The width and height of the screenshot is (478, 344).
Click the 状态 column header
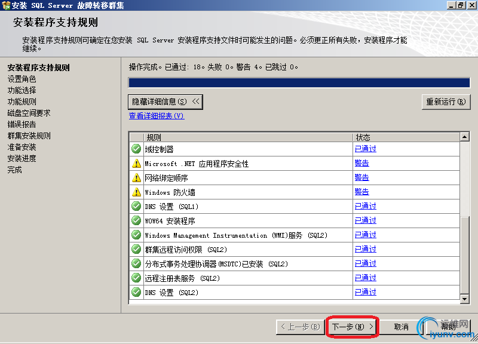click(406, 137)
